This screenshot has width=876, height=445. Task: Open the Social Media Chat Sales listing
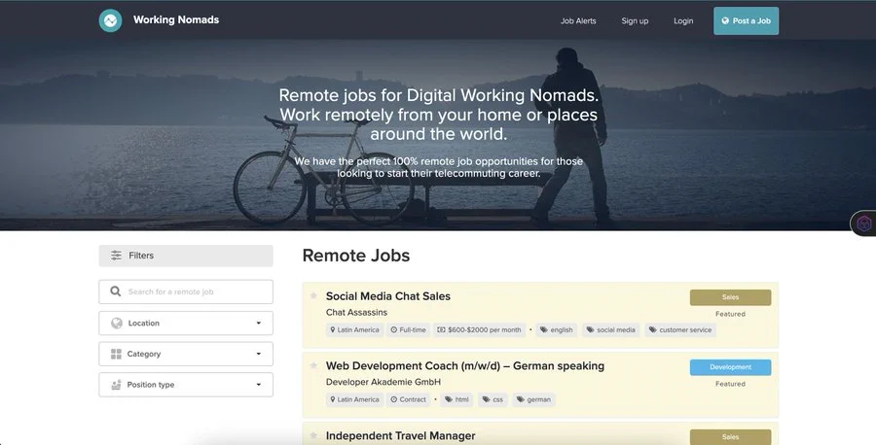[x=387, y=296]
